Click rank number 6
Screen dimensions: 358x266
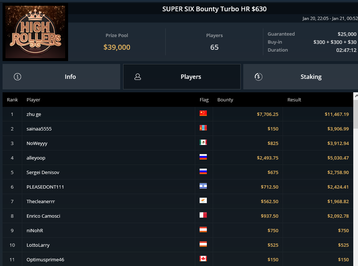[12, 187]
